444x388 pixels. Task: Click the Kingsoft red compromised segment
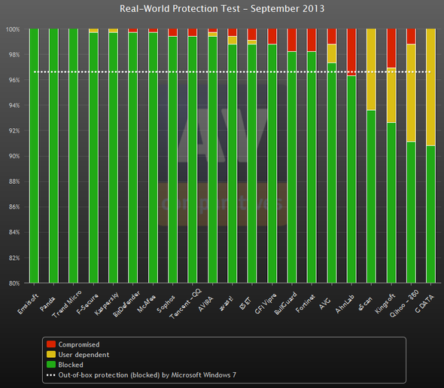(x=391, y=48)
